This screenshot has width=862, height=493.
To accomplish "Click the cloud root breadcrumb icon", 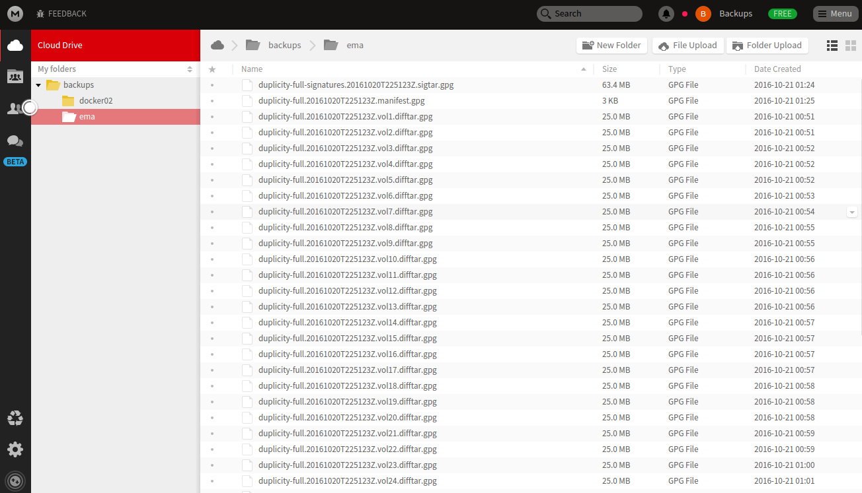I will click(x=217, y=46).
